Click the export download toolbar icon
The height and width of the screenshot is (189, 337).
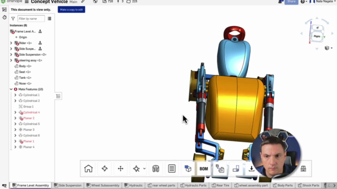tap(251, 169)
